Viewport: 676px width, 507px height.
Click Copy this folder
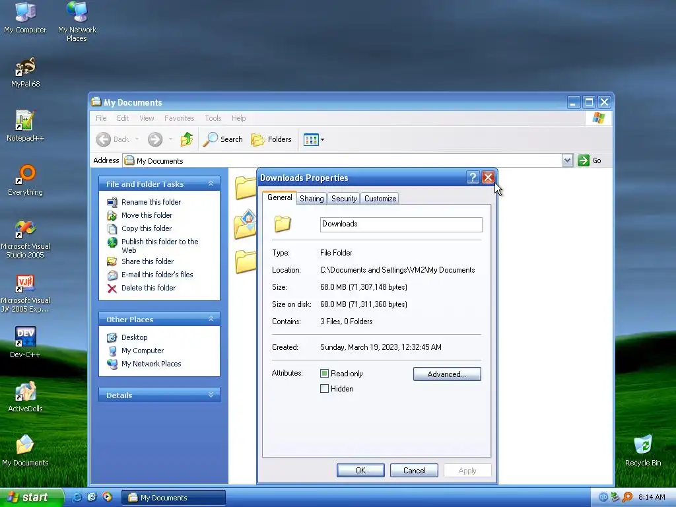(x=146, y=228)
